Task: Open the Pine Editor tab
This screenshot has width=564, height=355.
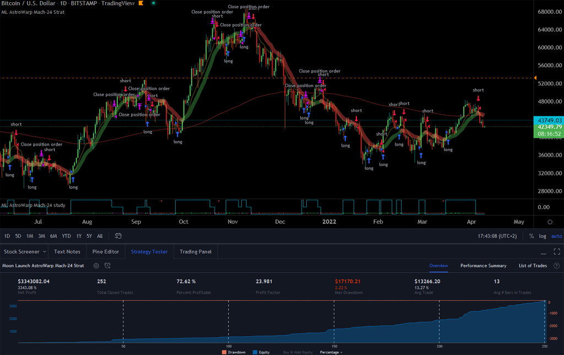Action: coord(106,252)
